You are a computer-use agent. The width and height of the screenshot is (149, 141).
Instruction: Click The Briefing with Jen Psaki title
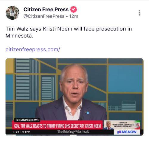[73, 132]
